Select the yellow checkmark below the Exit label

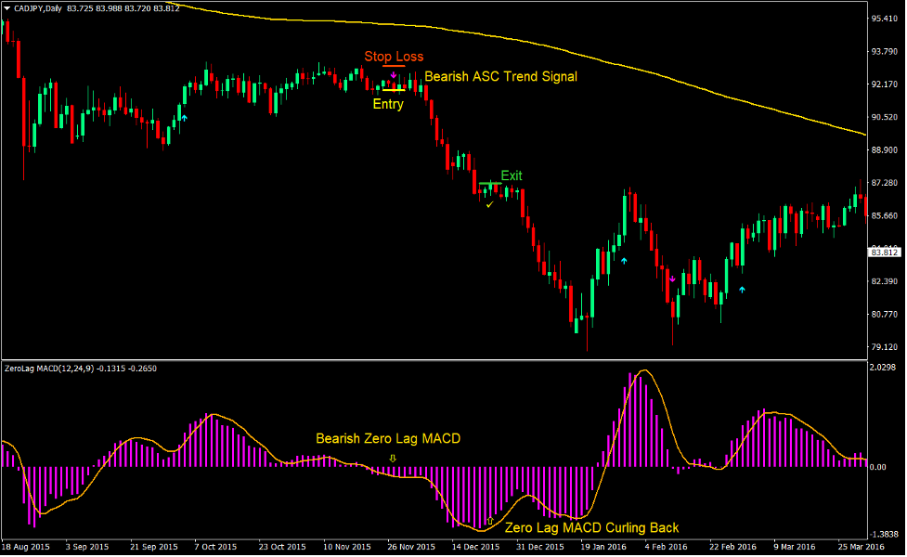[x=490, y=204]
